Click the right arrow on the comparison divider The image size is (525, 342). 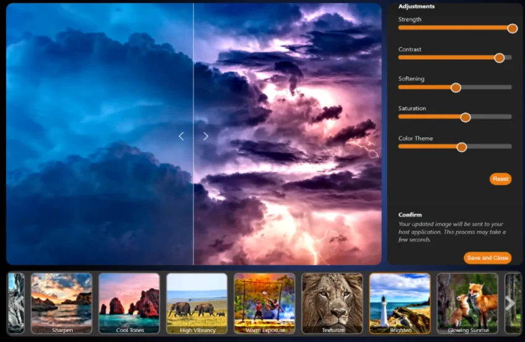206,136
